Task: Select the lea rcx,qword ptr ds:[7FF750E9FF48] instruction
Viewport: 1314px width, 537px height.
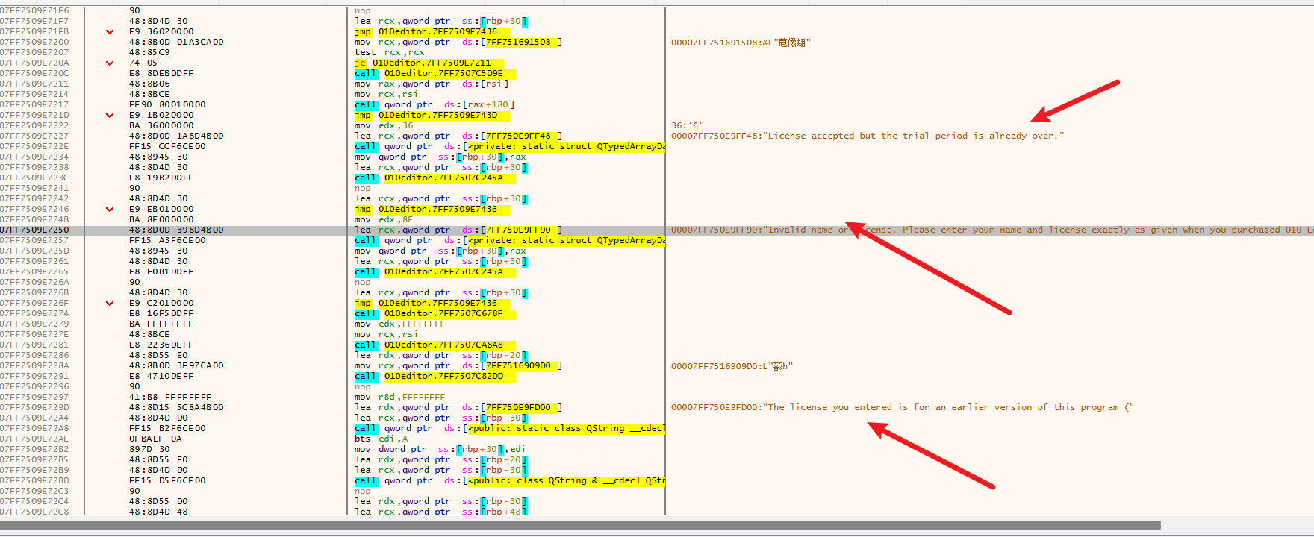Action: coord(458,136)
